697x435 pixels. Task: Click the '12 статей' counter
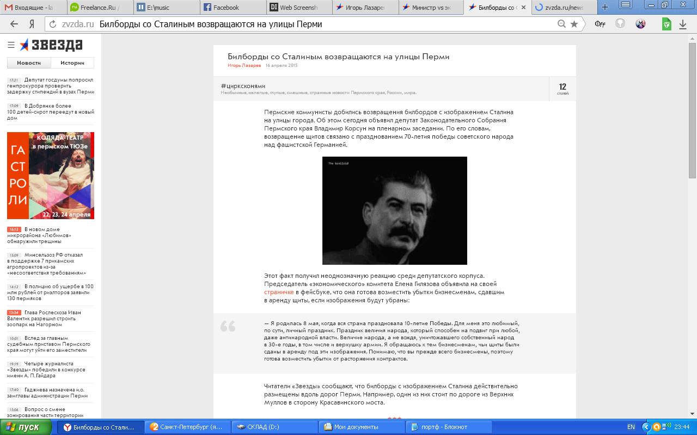(x=563, y=89)
